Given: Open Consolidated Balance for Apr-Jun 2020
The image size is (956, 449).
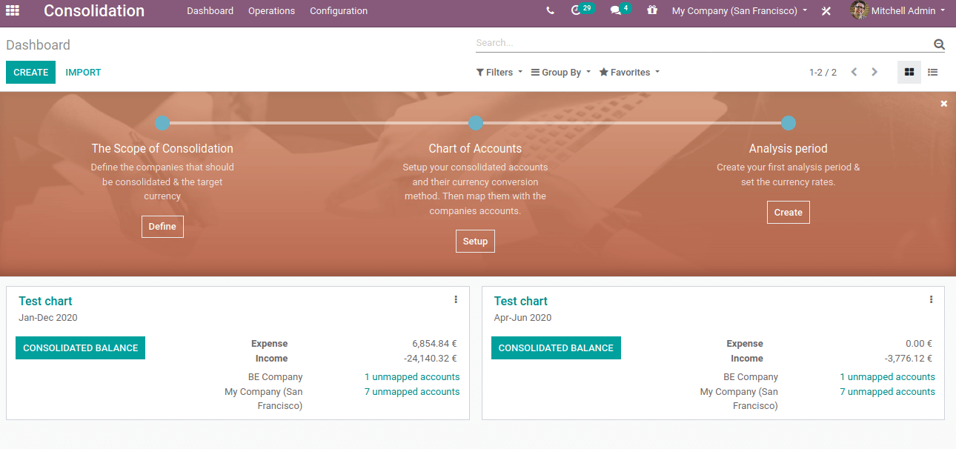Looking at the screenshot, I should coord(556,348).
